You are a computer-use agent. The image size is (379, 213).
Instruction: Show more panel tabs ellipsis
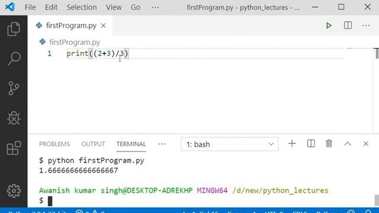(x=162, y=144)
